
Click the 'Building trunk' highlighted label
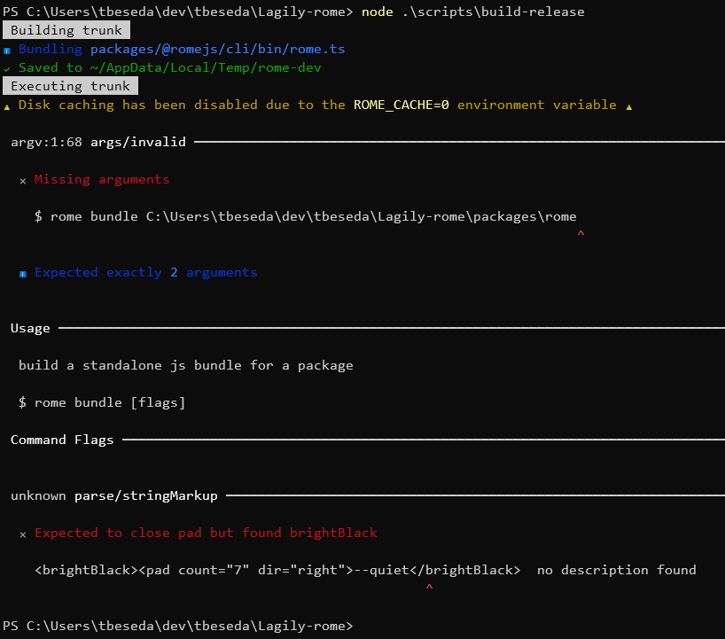pos(66,30)
